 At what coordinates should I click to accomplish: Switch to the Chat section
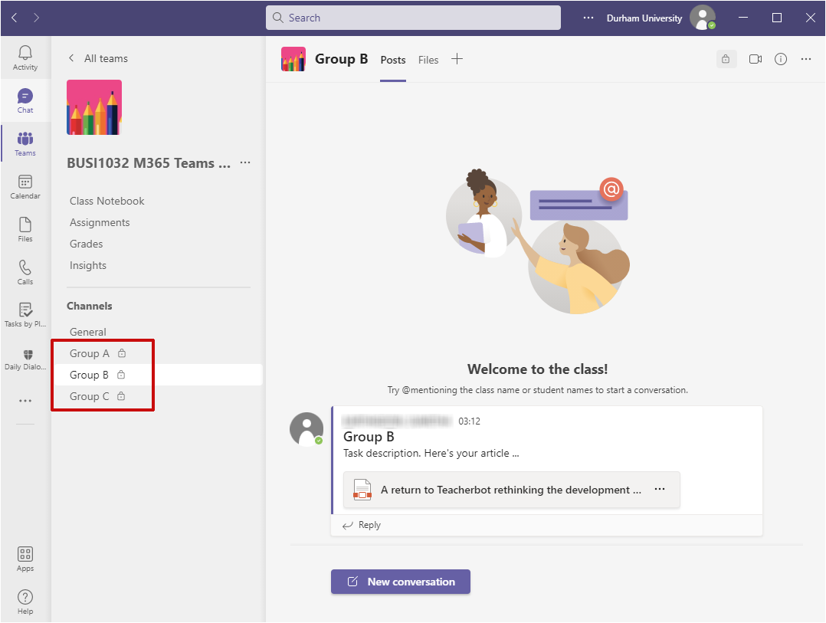(25, 97)
